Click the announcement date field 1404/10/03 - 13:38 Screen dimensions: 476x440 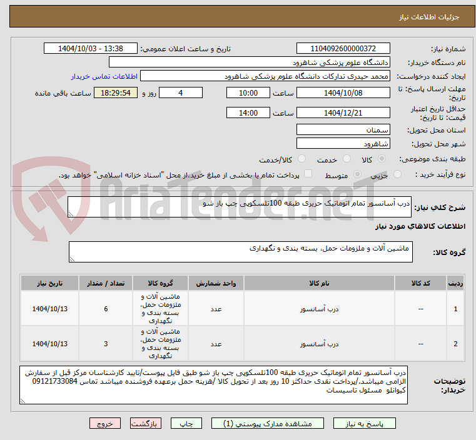coord(91,49)
